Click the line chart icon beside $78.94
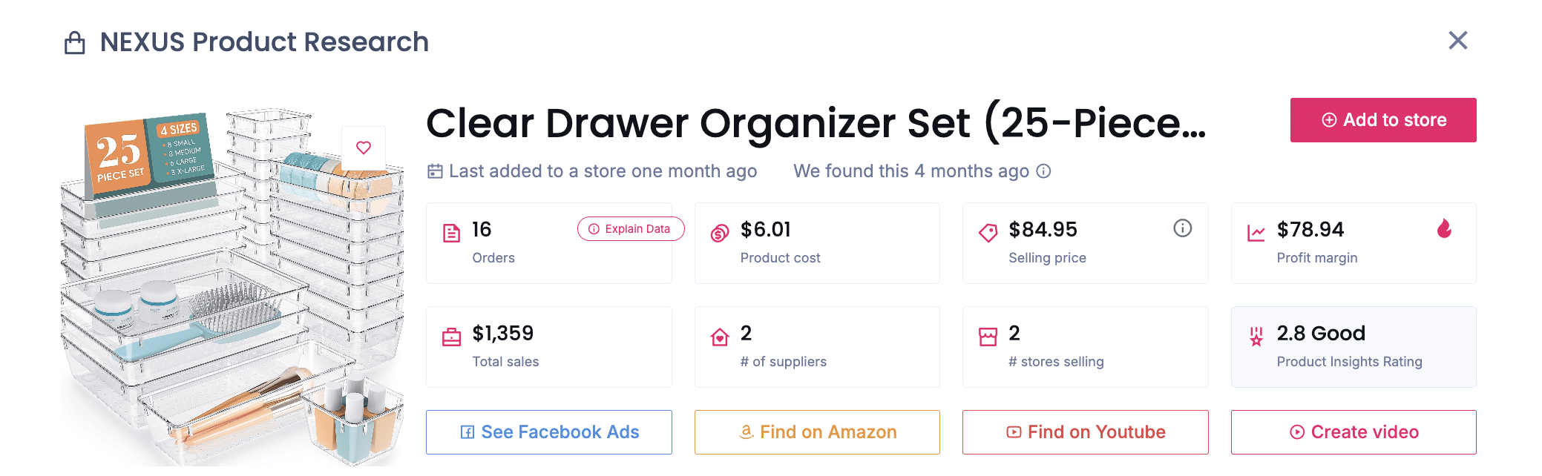This screenshot has width=1542, height=476. tap(1256, 231)
